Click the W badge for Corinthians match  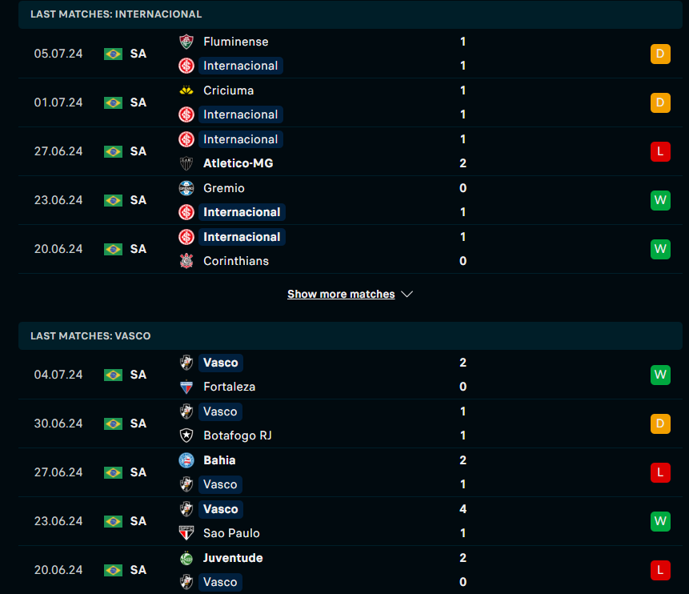click(x=660, y=249)
